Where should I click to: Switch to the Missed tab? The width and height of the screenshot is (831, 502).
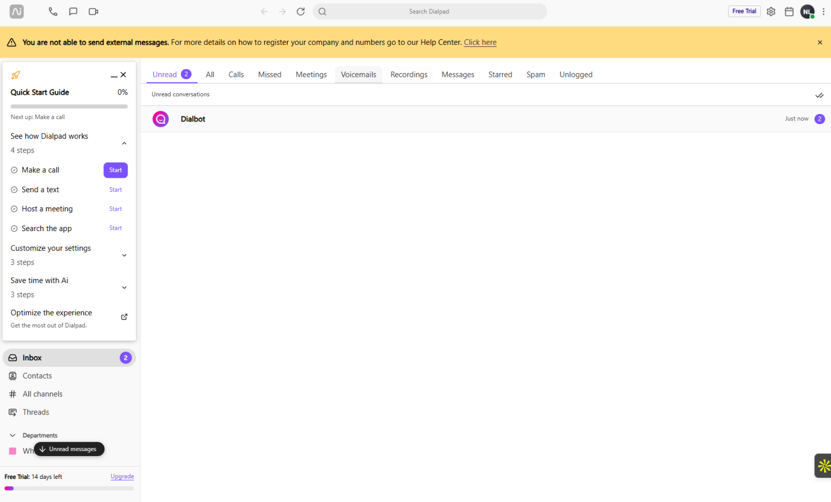pos(269,75)
